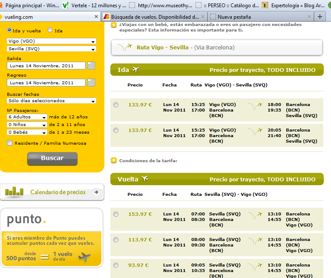Select return flight priced 153.97 €
331x278 pixels.
click(116, 214)
